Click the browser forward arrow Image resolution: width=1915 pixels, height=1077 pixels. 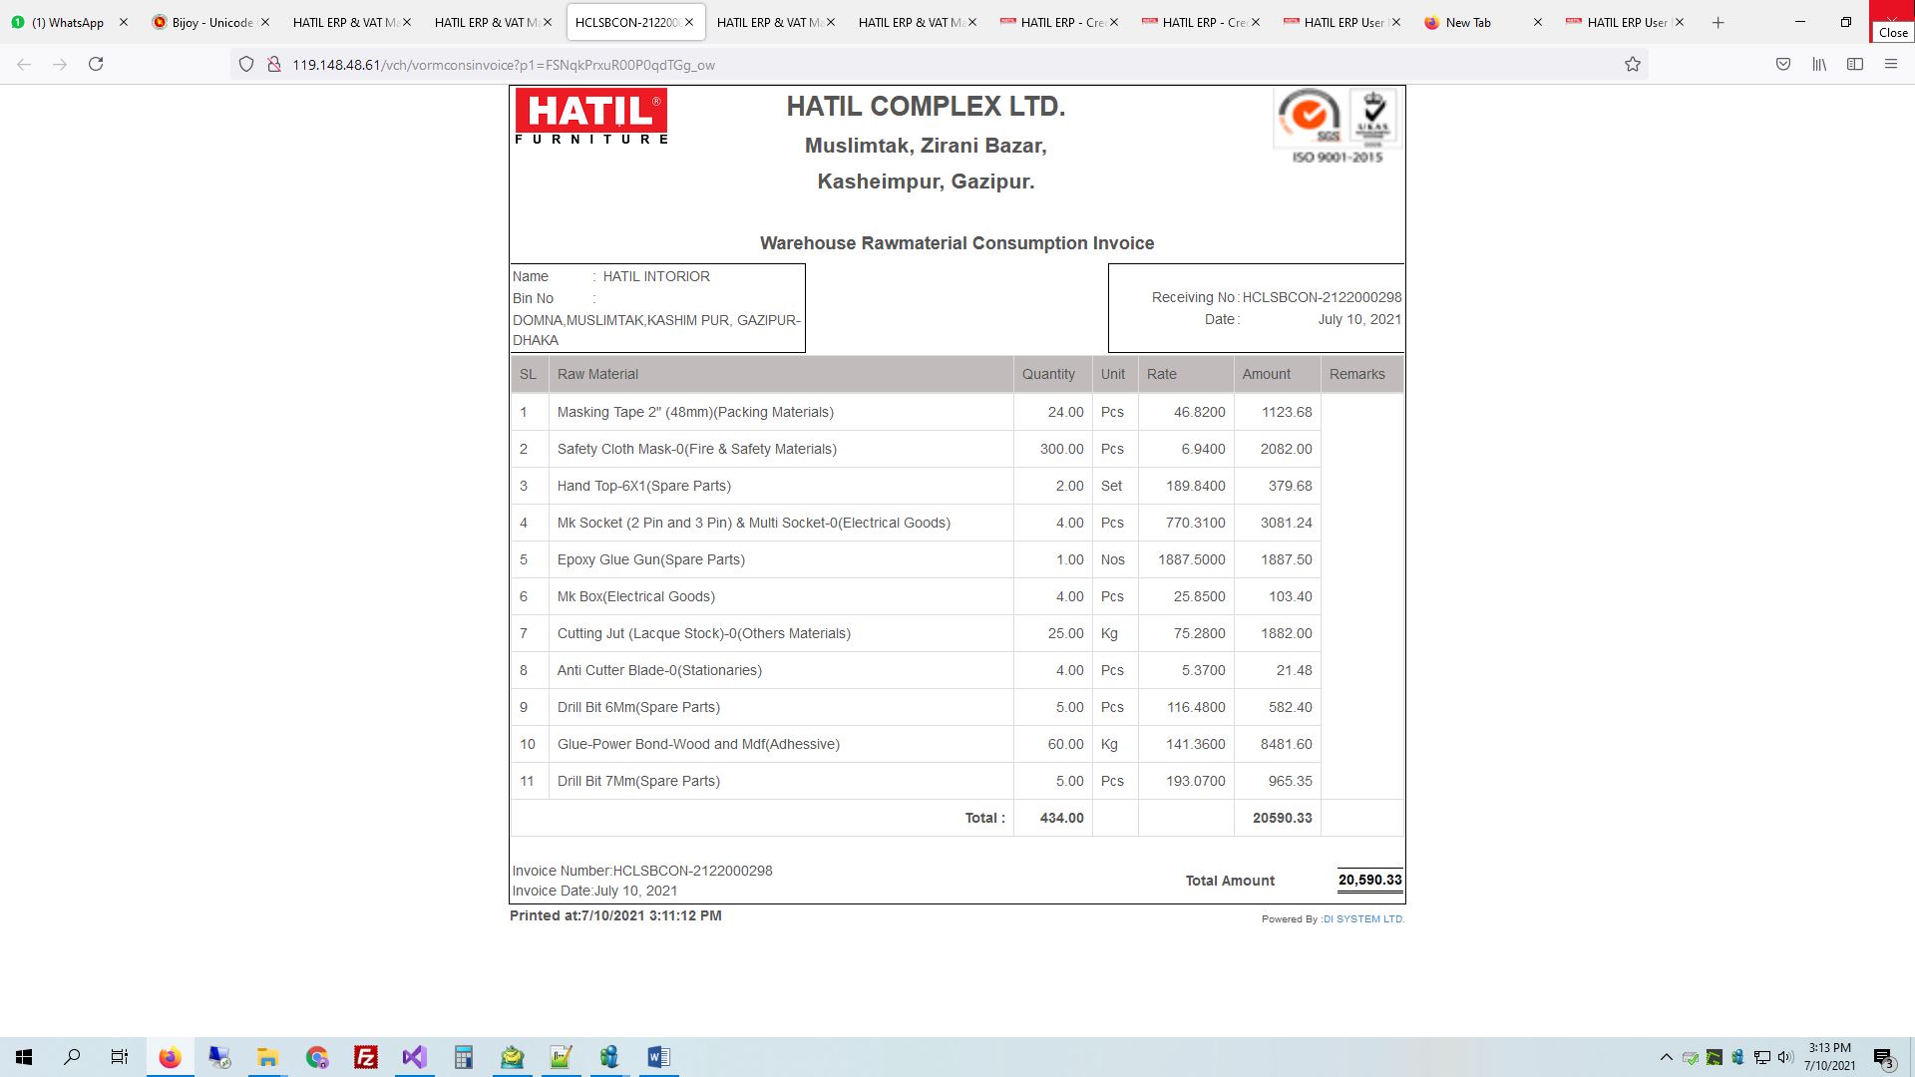60,64
